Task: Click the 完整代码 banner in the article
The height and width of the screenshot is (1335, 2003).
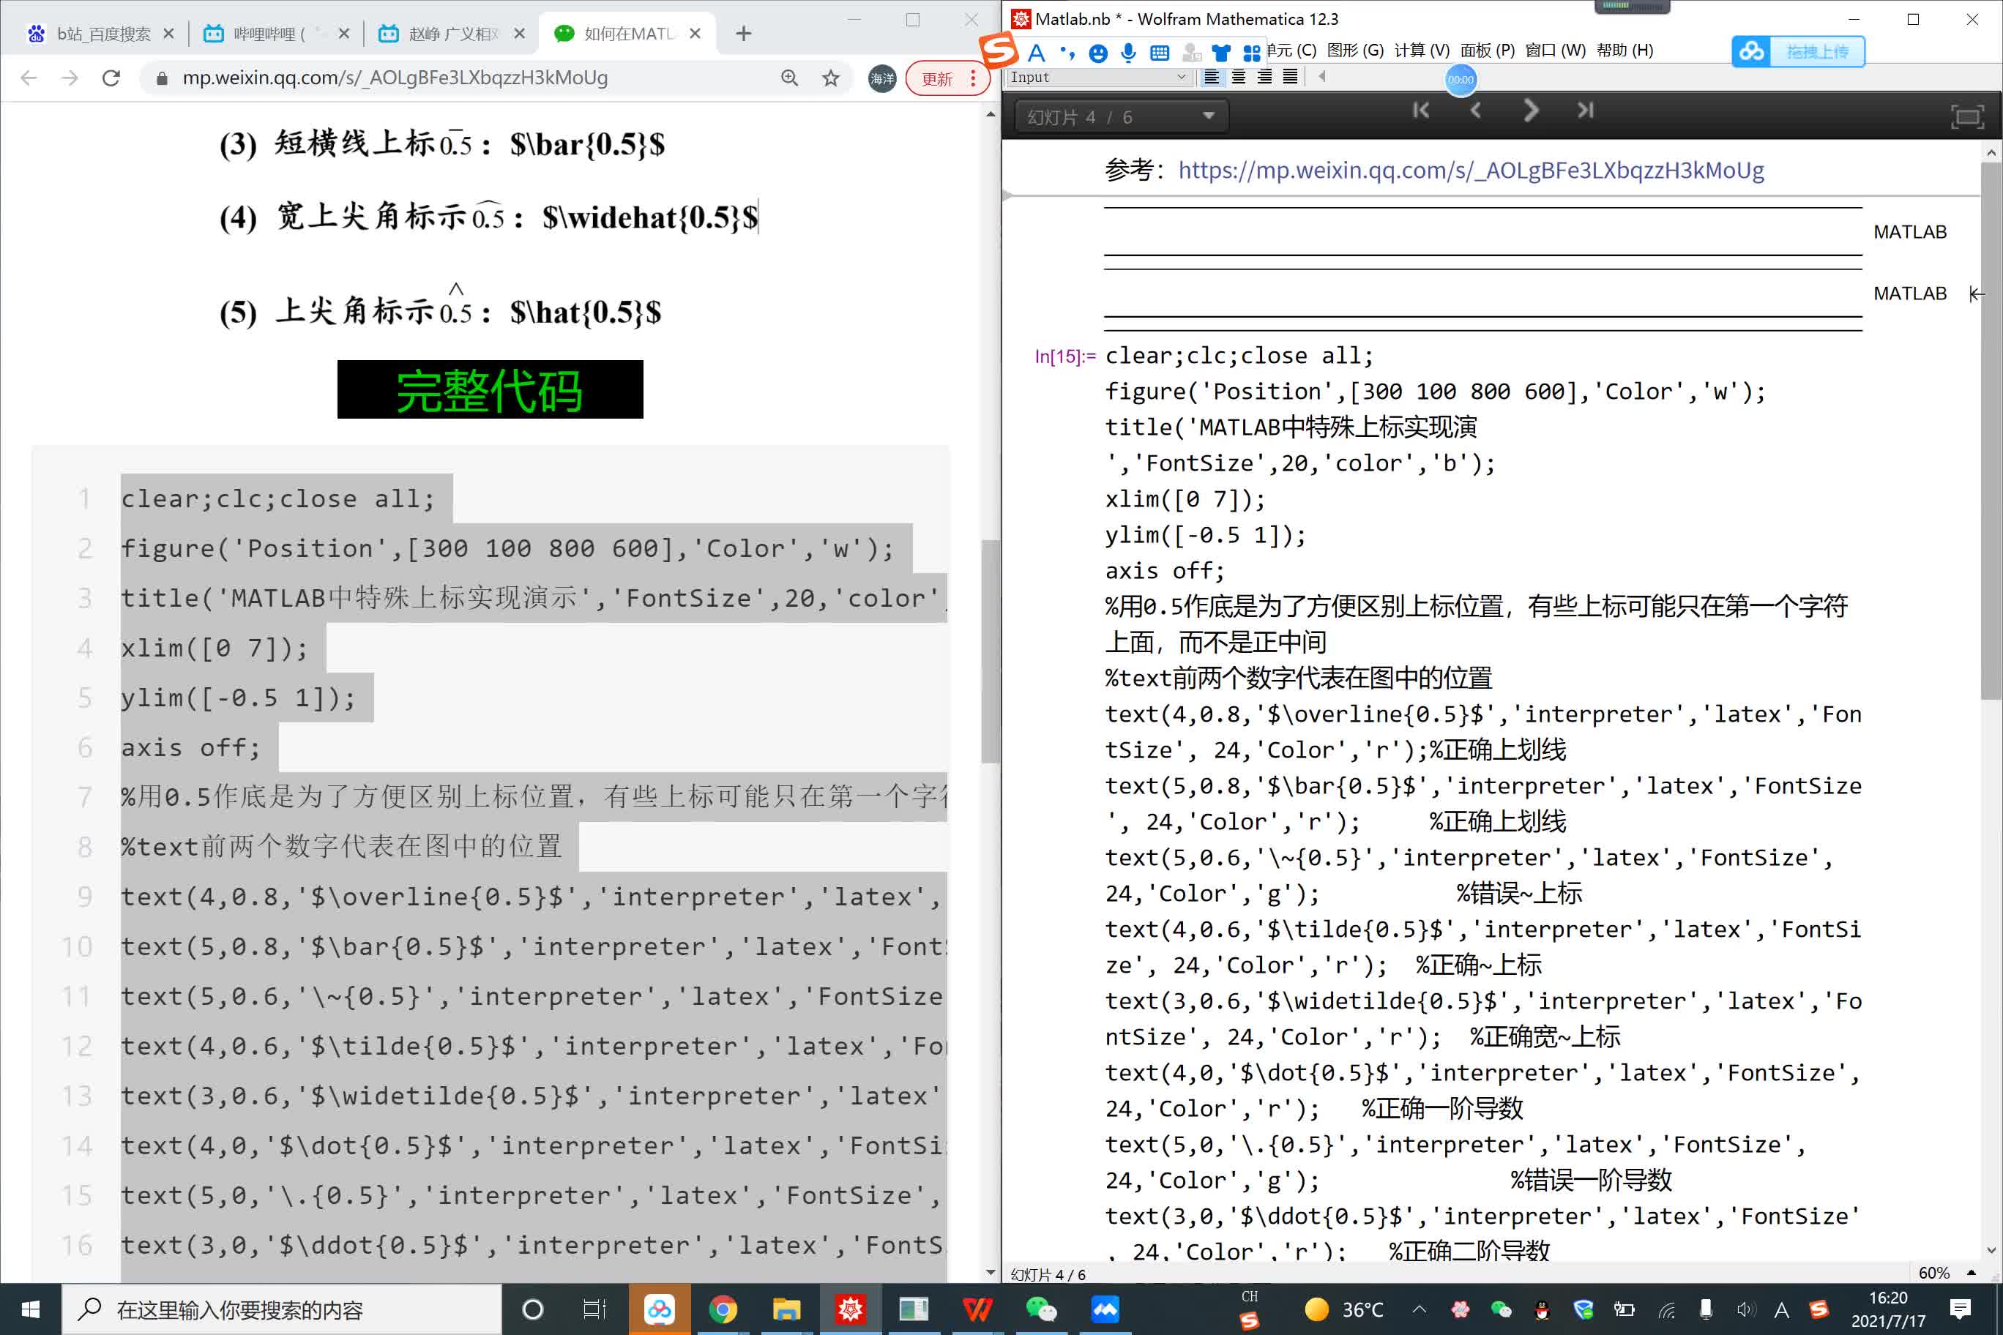Action: click(490, 389)
